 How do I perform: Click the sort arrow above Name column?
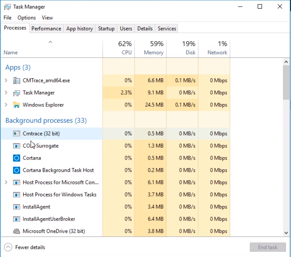(50, 42)
